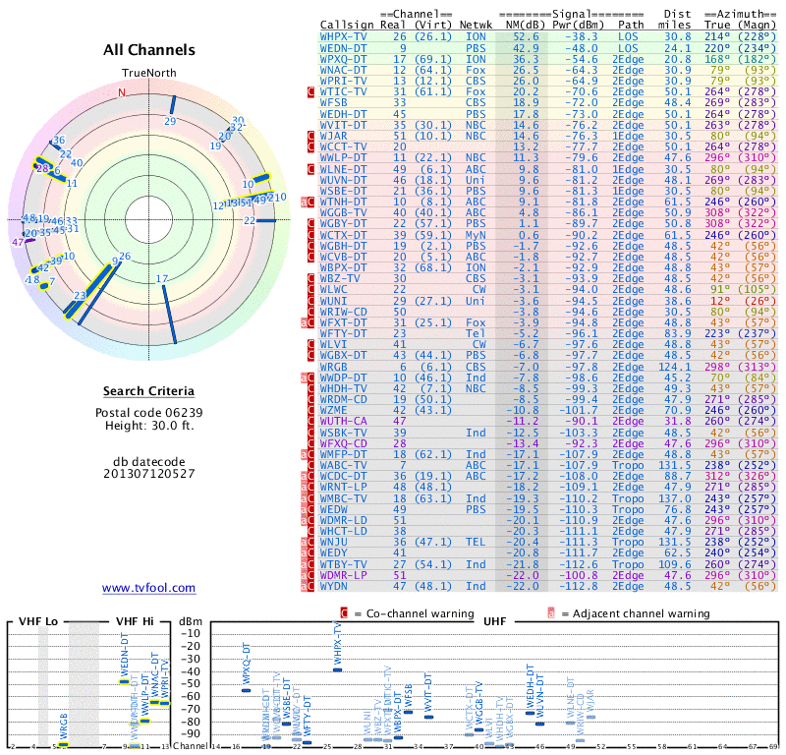The height and width of the screenshot is (755, 786).
Task: Click the WRGB bar in the VHF Lo chart
Action: click(63, 744)
